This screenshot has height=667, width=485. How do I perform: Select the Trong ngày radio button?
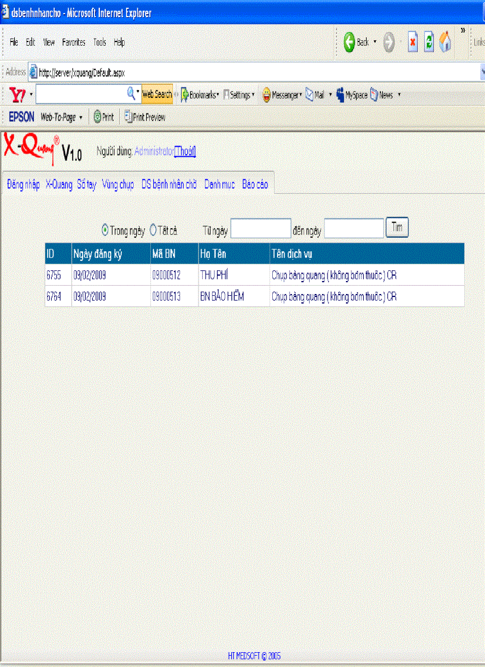click(x=104, y=229)
